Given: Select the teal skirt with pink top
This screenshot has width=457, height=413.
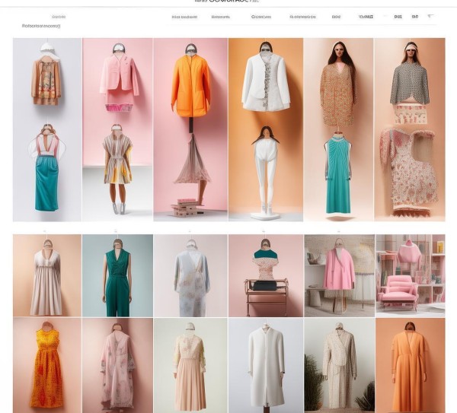Looking at the screenshot, I should pos(46,171).
